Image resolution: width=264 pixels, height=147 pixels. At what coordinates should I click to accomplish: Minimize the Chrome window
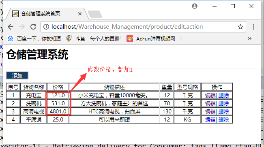215,6
